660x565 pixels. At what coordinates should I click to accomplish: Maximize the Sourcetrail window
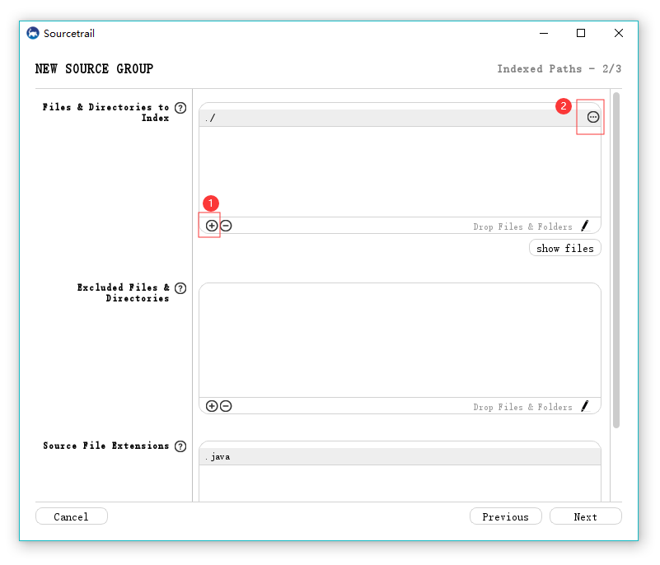[581, 33]
